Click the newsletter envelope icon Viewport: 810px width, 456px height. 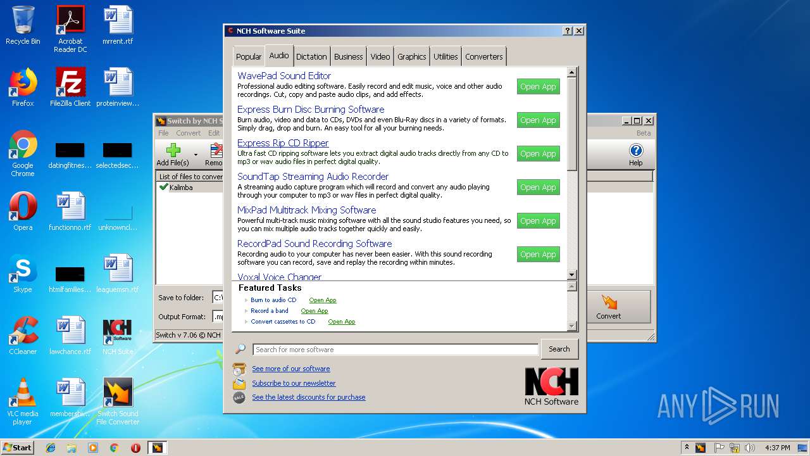(239, 383)
